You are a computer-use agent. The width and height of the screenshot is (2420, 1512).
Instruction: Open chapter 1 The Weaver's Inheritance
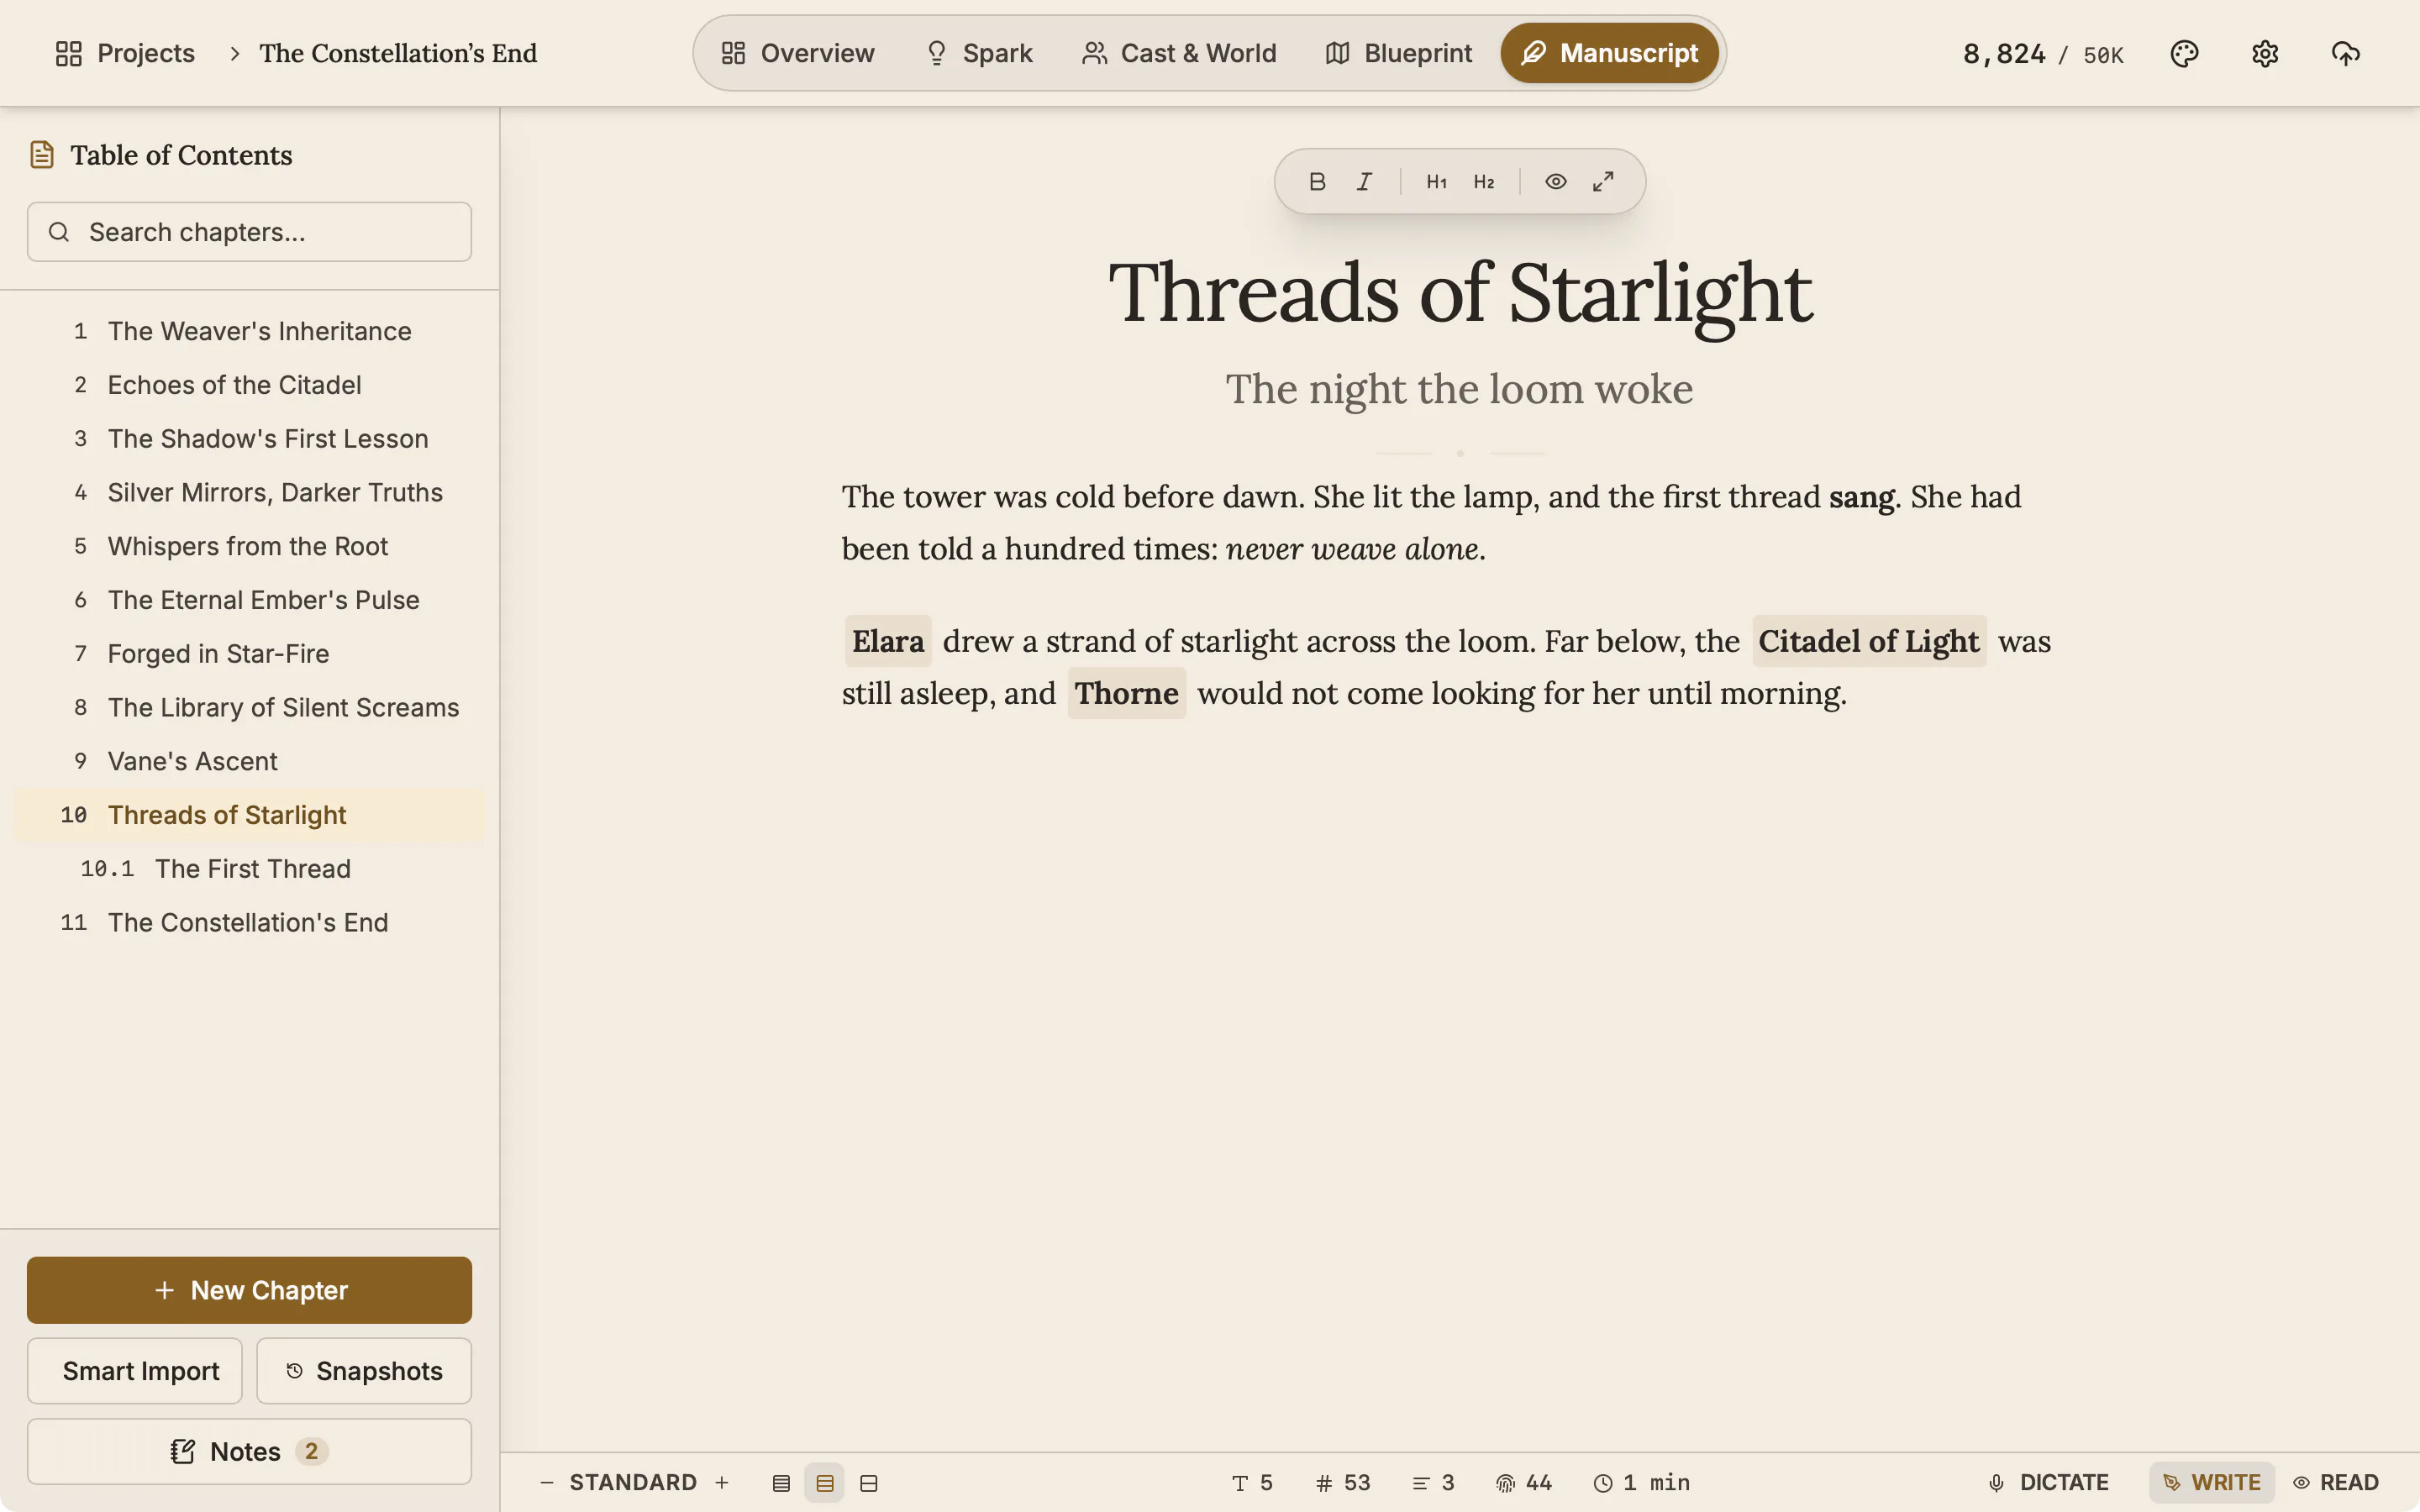pos(249,331)
